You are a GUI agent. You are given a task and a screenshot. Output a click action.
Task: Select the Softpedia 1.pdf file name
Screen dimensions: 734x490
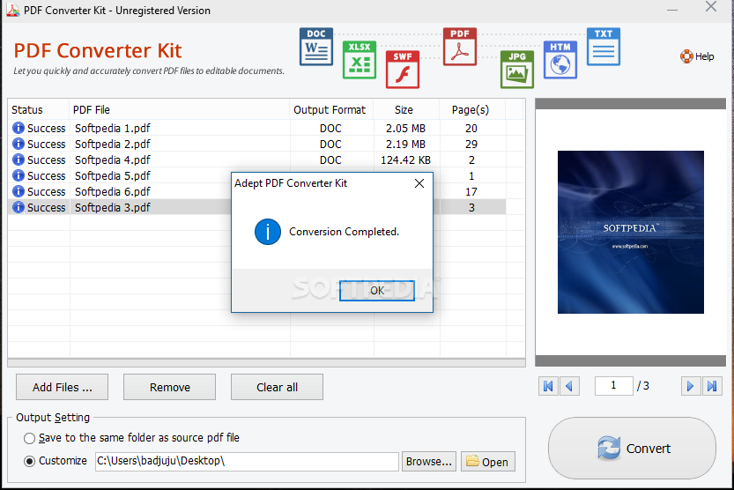(113, 129)
